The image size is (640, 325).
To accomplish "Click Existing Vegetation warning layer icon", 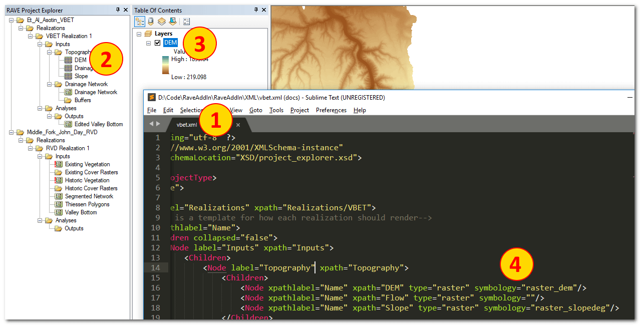I will click(58, 164).
